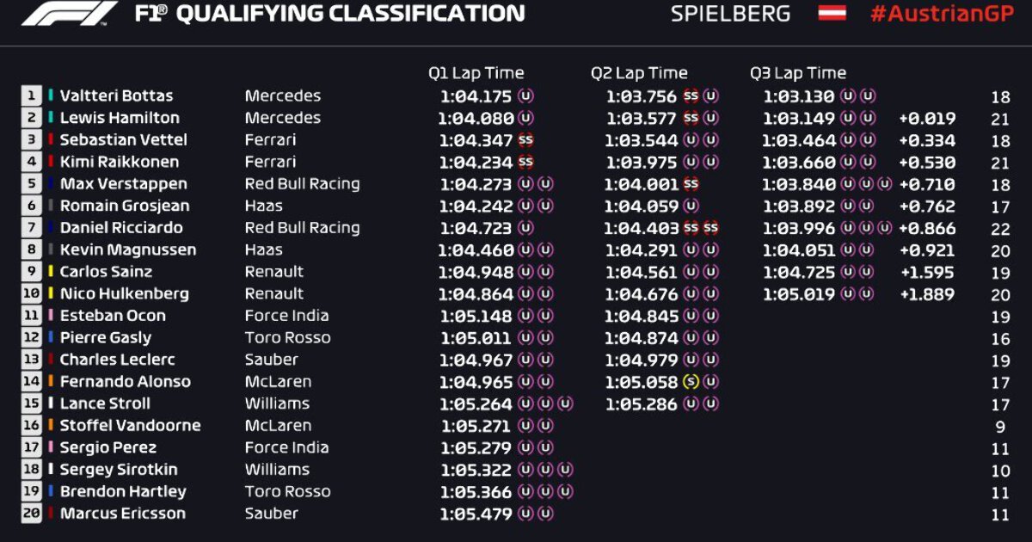Open the #AustrianGP hashtag

[x=943, y=14]
